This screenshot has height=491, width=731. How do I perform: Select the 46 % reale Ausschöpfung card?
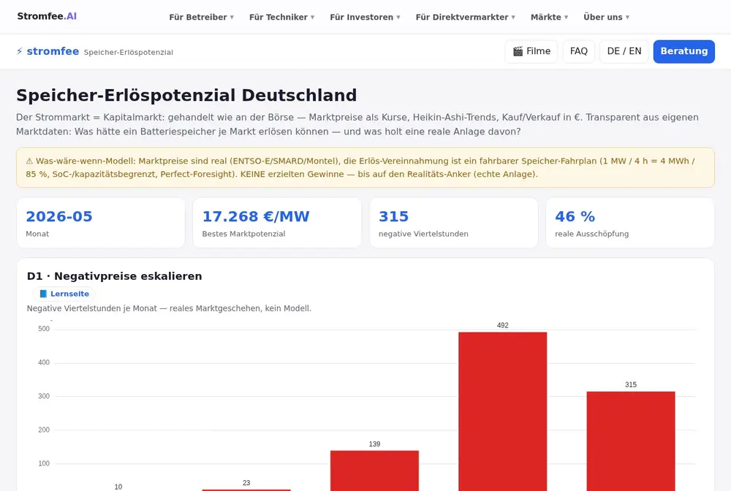click(x=630, y=223)
